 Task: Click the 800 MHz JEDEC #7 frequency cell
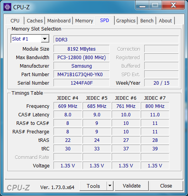click(x=155, y=106)
